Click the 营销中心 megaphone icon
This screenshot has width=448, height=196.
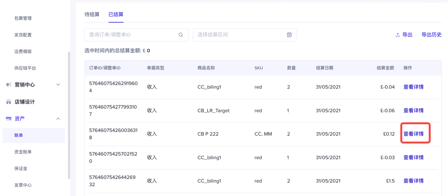9,85
